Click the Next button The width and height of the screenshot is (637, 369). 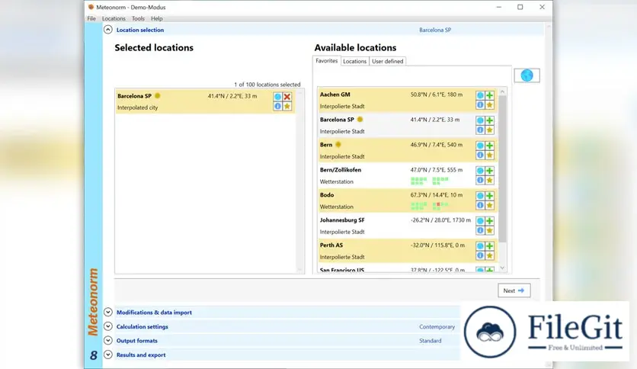(x=514, y=290)
